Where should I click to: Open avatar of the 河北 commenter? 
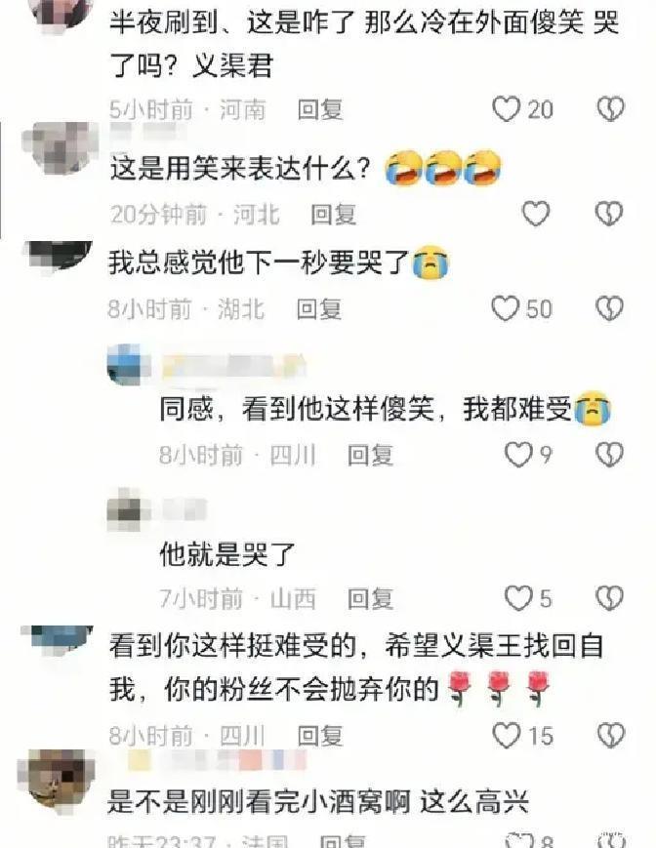(x=60, y=147)
